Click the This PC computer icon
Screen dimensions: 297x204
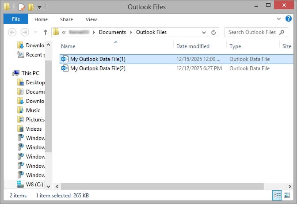click(16, 73)
